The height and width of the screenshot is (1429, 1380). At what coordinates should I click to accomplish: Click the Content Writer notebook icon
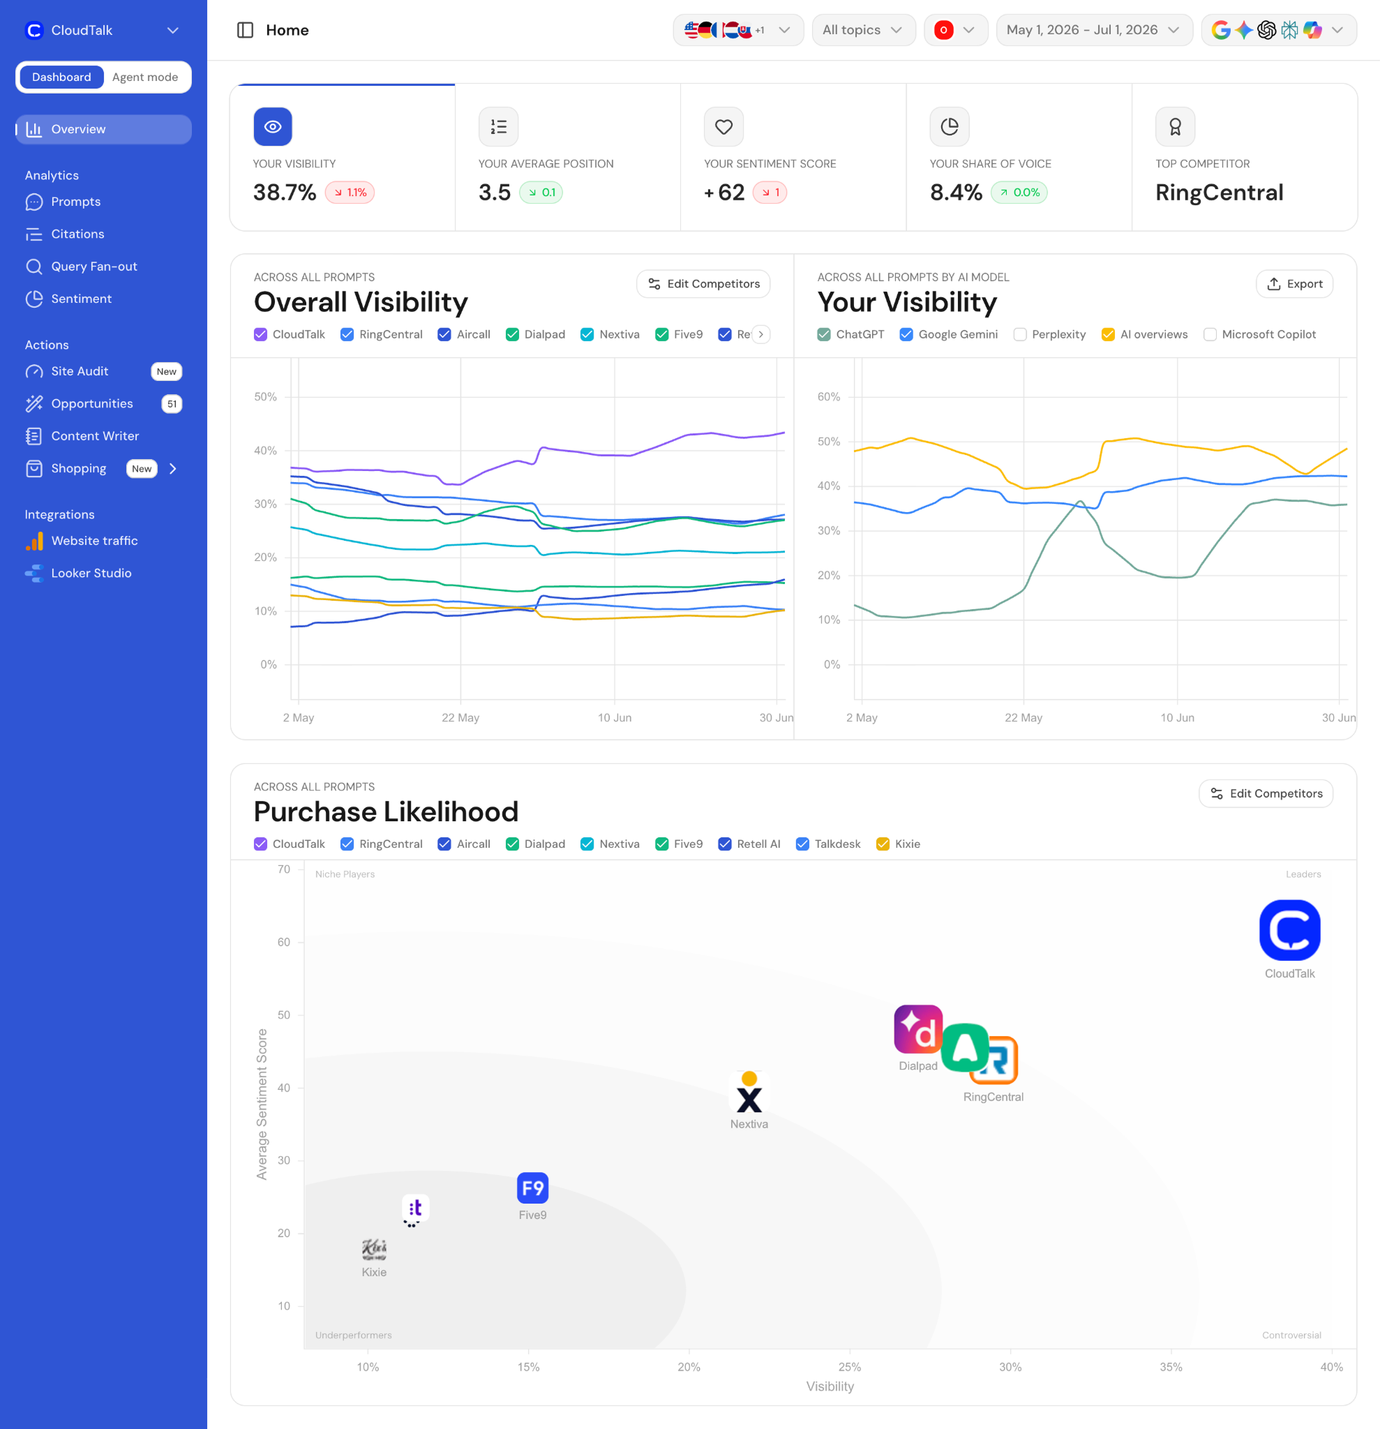coord(33,436)
